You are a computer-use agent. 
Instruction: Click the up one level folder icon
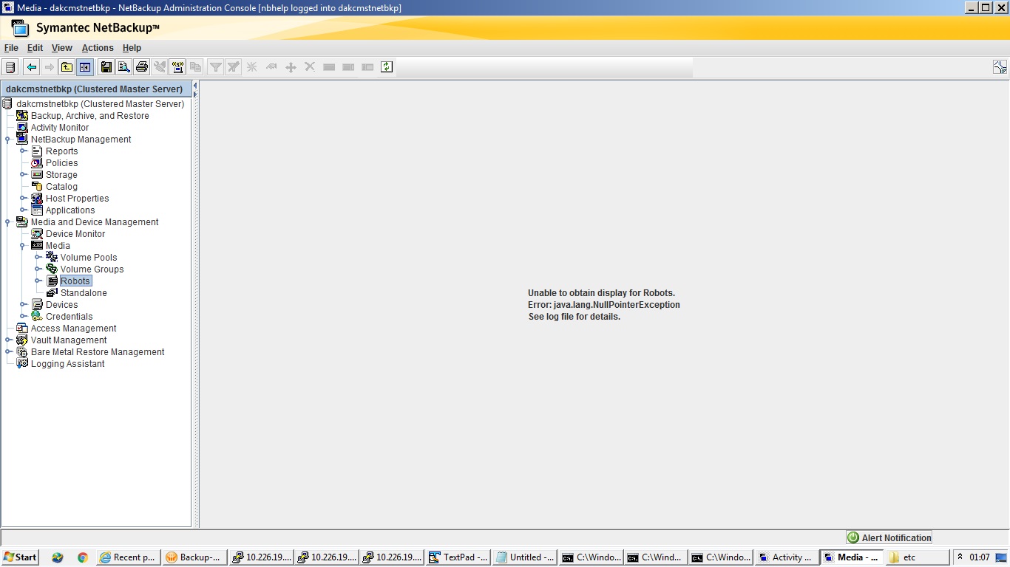[67, 67]
